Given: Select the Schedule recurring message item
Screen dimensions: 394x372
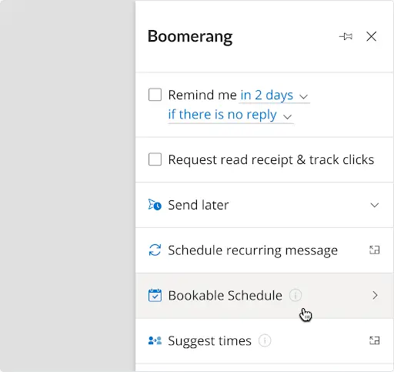Looking at the screenshot, I should [x=264, y=250].
